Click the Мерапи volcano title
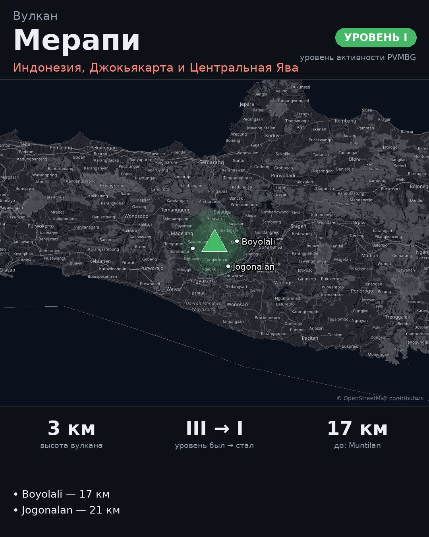 pos(77,40)
